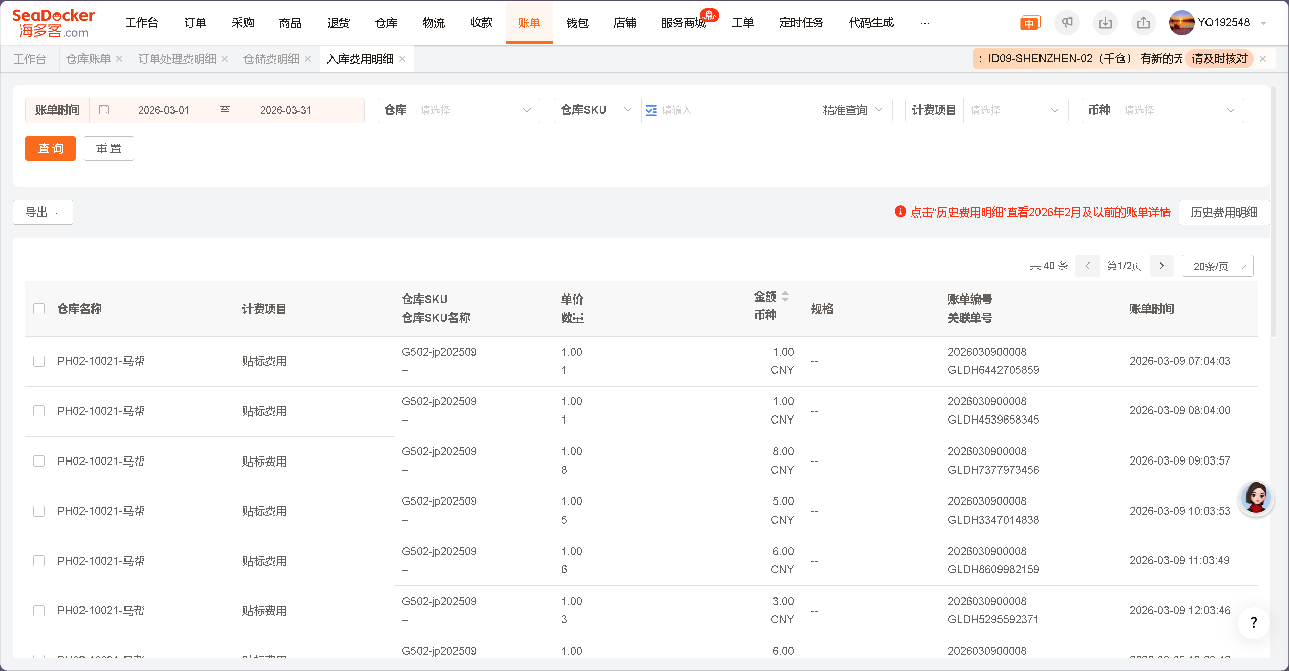Switch to the 订单处理费明细 tab
1289x671 pixels.
point(177,59)
